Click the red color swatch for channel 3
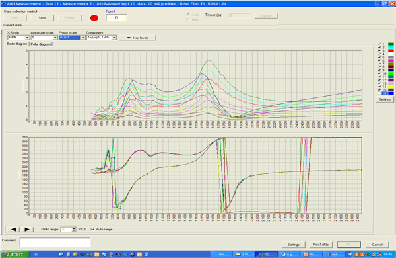The image size is (396, 258). (391, 51)
